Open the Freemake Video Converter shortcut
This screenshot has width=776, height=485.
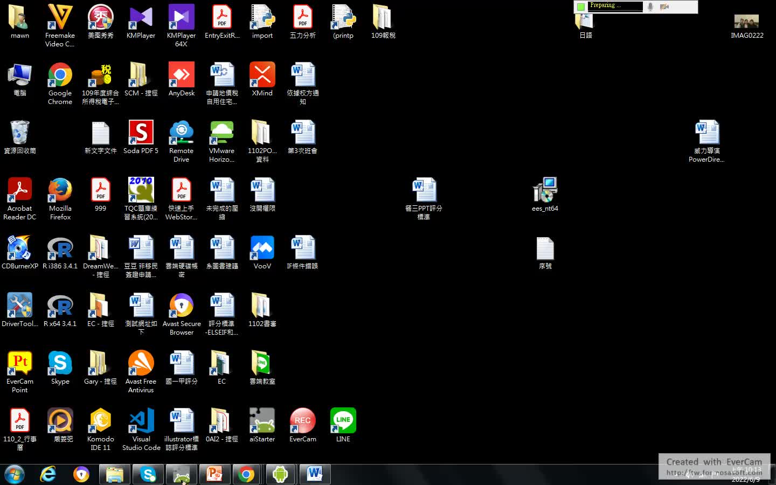60,25
